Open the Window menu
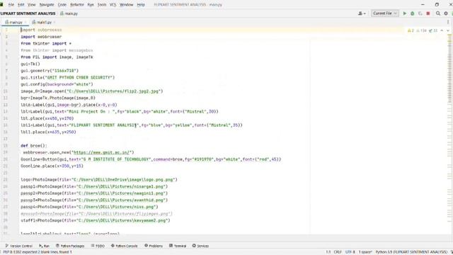453x255 pixels. (x=126, y=5)
